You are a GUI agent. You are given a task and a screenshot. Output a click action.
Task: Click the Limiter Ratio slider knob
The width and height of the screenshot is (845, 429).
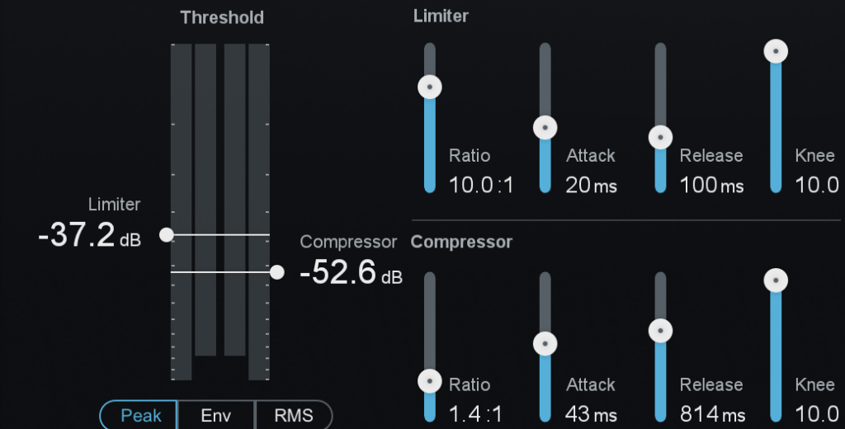coord(429,86)
